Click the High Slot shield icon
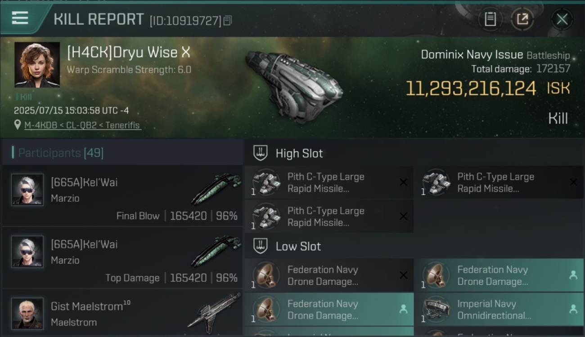This screenshot has width=585, height=337. (x=261, y=153)
